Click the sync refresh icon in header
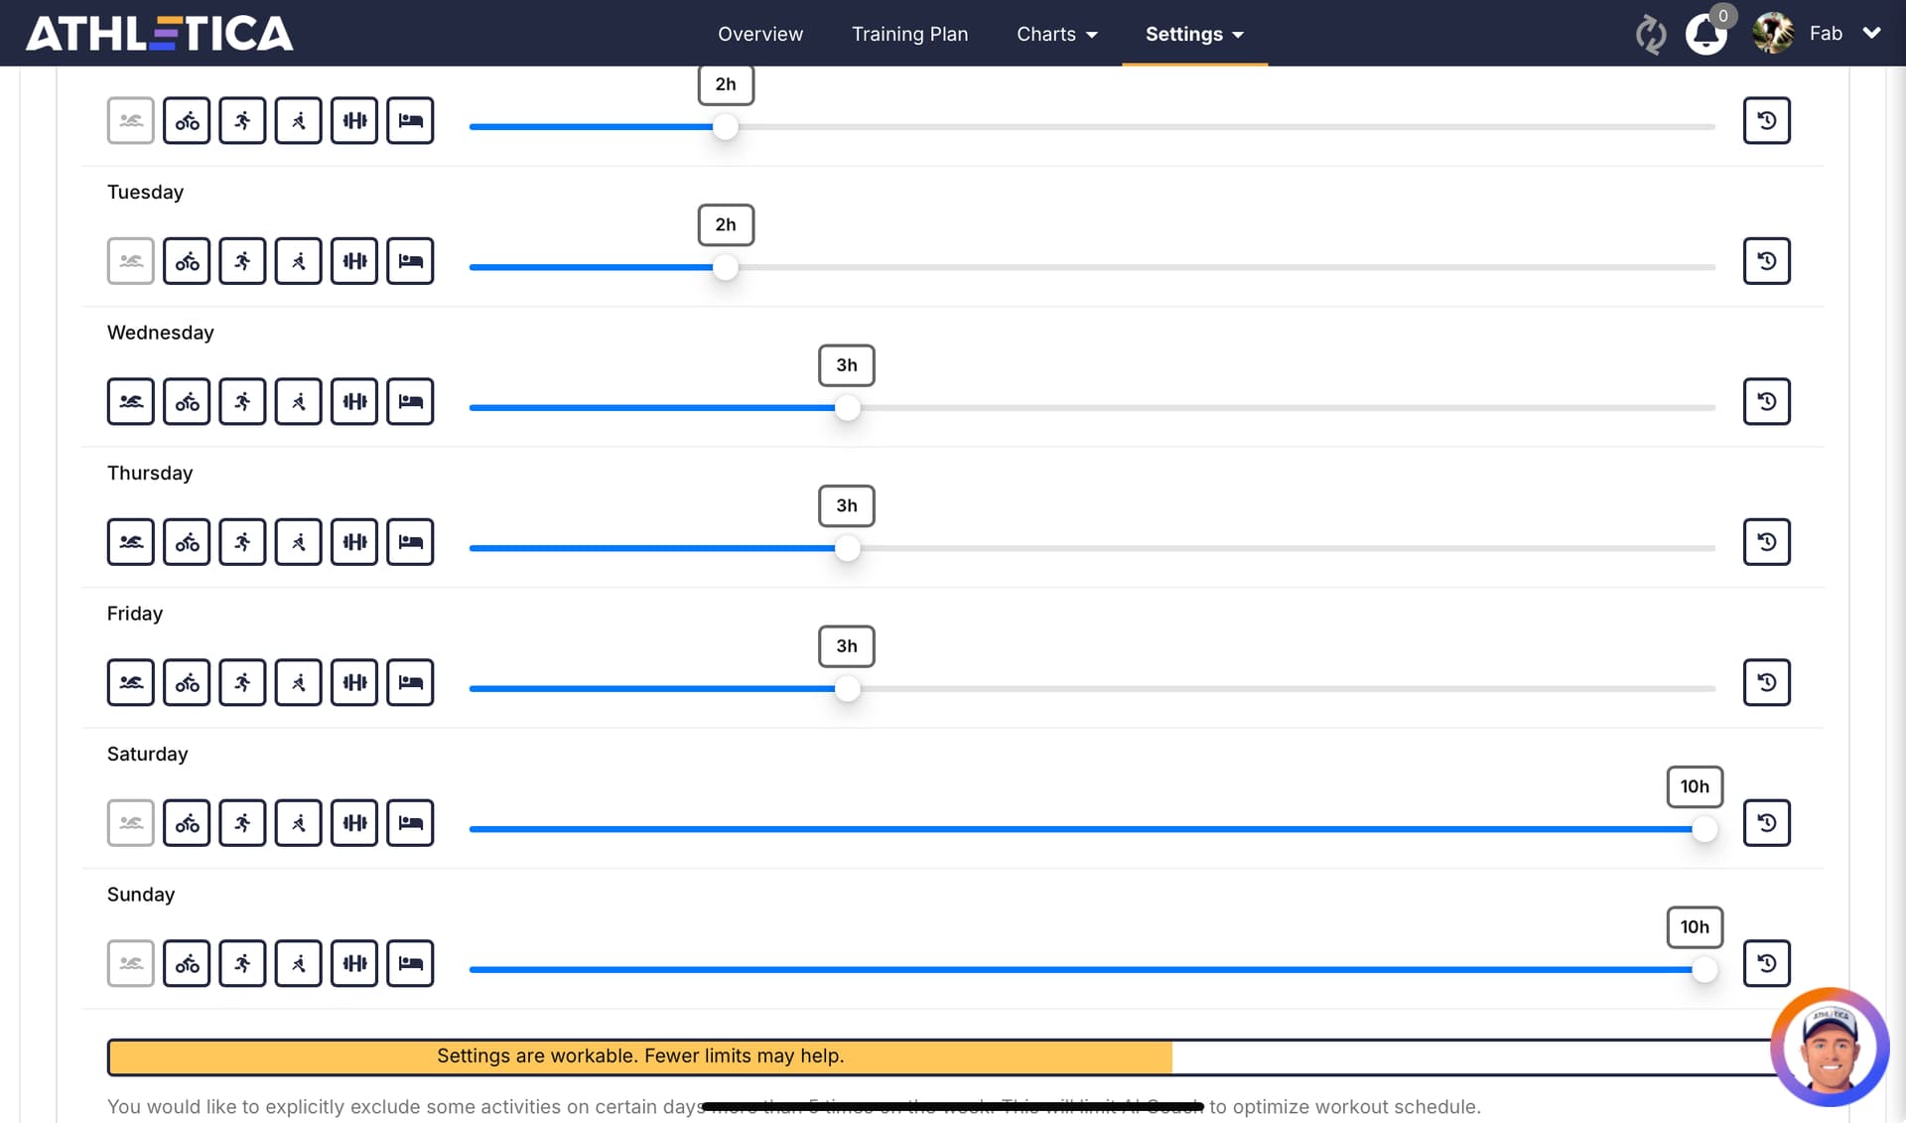The image size is (1906, 1123). (1650, 34)
